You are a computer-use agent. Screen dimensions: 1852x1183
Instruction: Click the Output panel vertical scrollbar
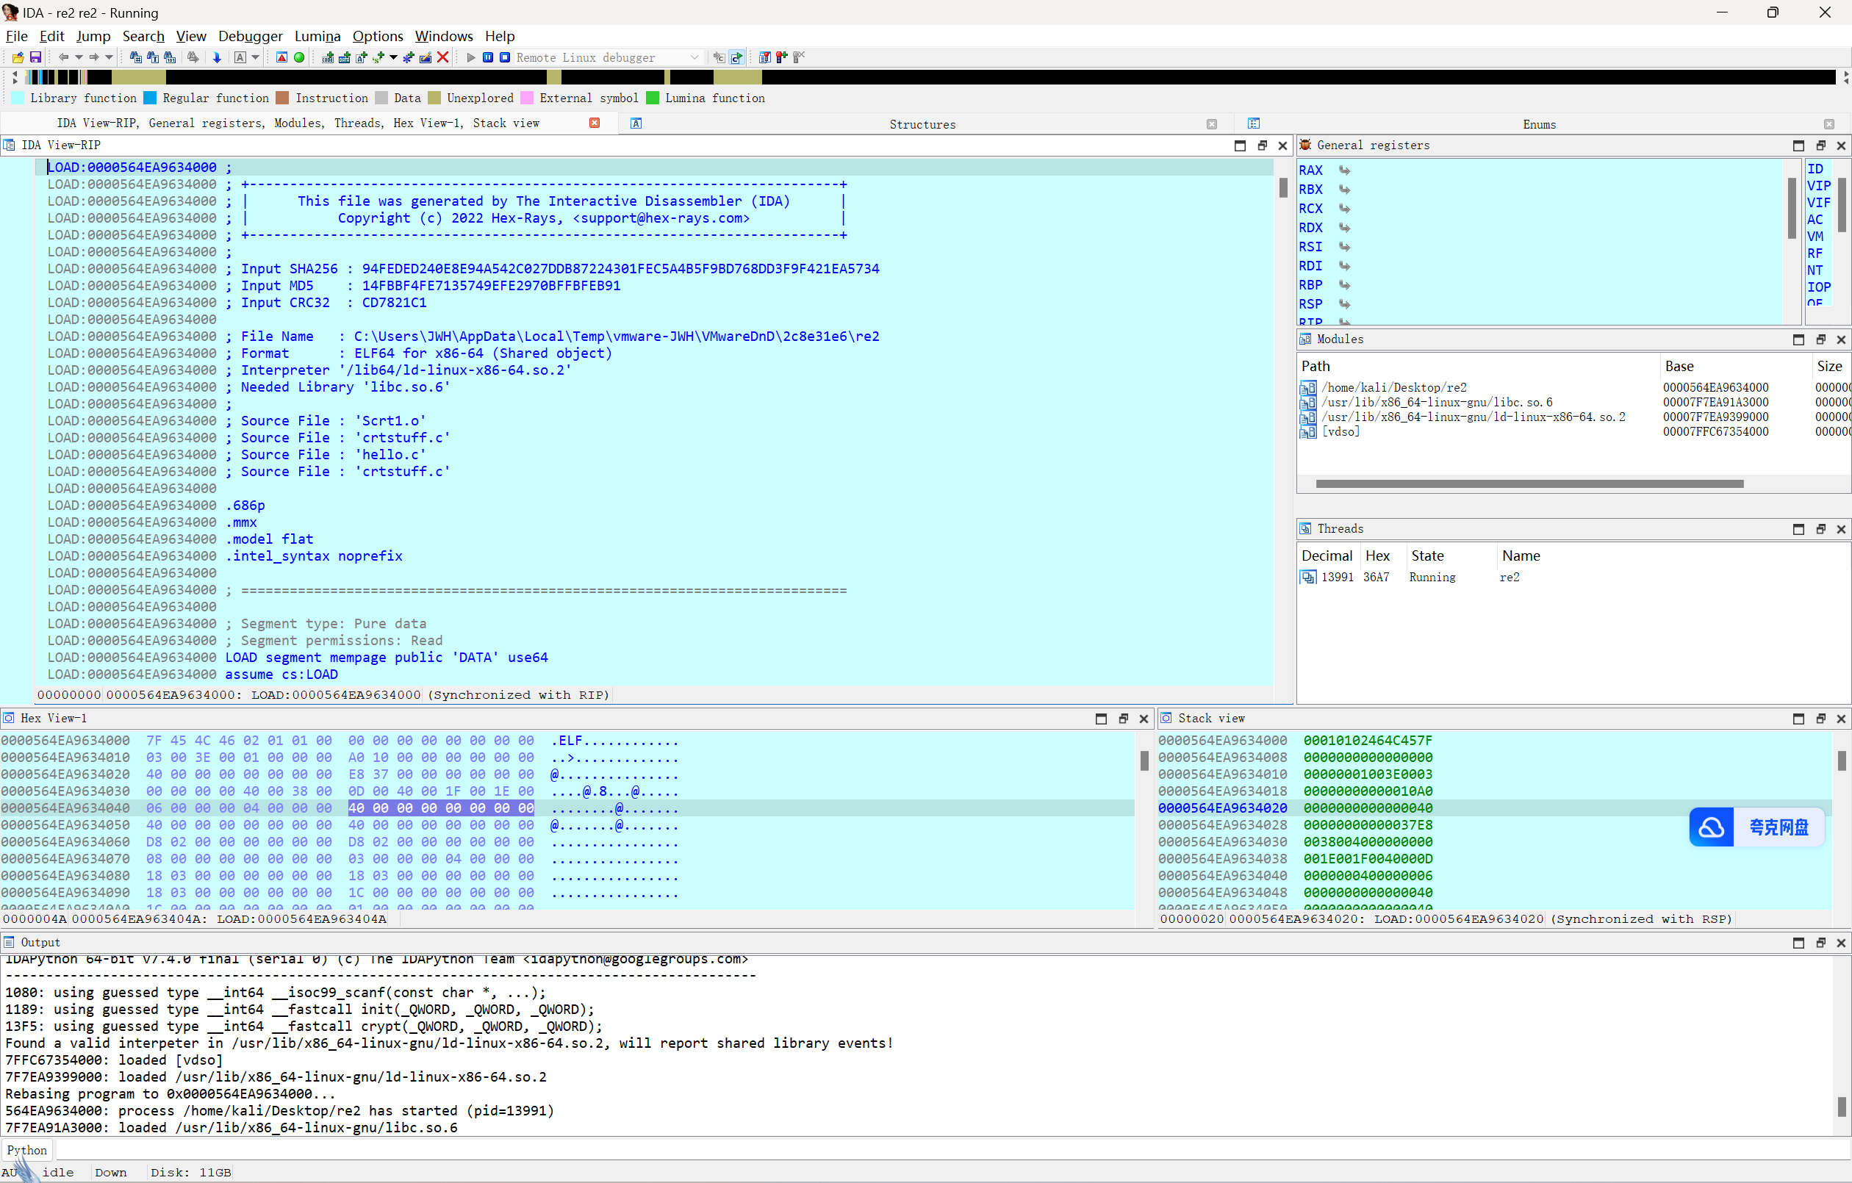pyautogui.click(x=1840, y=1106)
